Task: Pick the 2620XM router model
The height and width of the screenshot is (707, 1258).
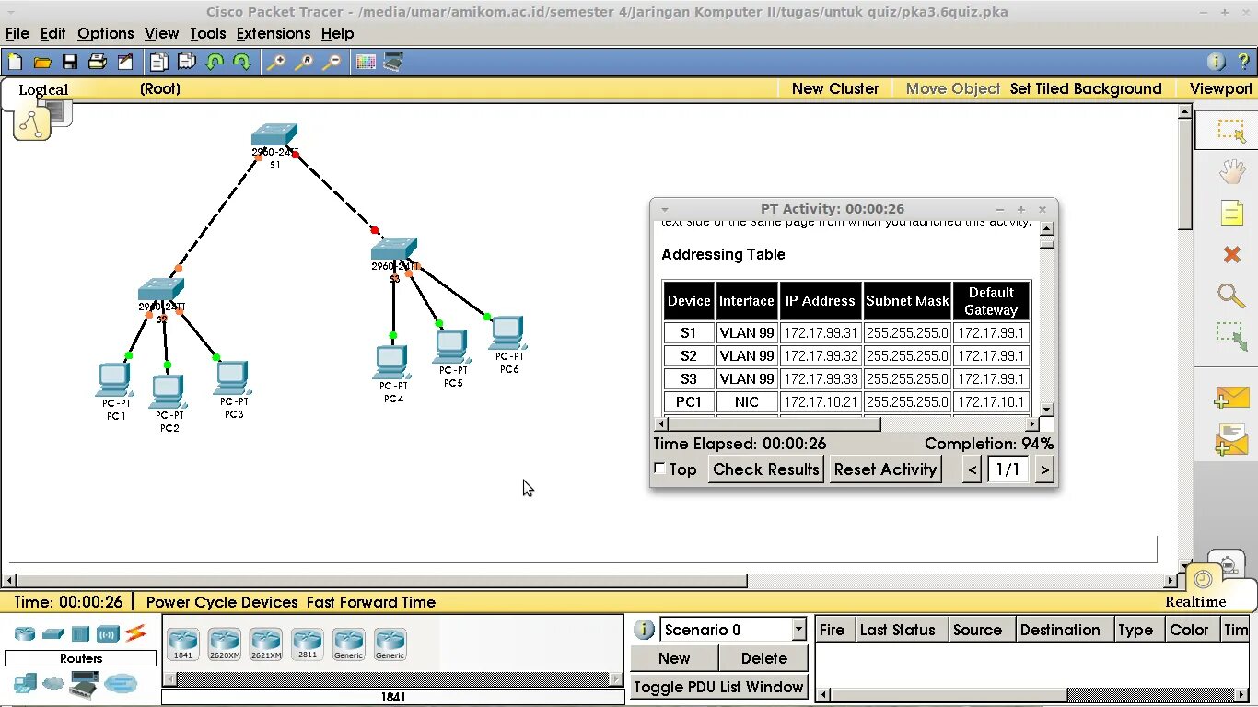Action: 224,643
